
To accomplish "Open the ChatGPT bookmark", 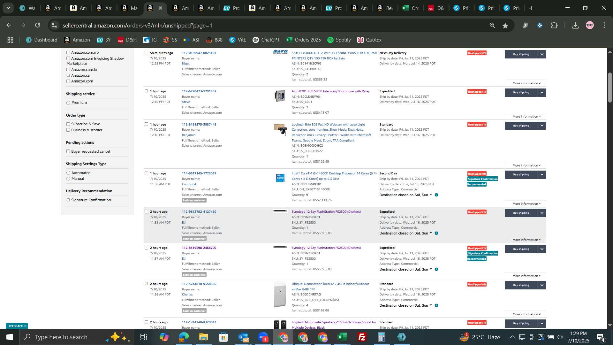I will [x=266, y=40].
